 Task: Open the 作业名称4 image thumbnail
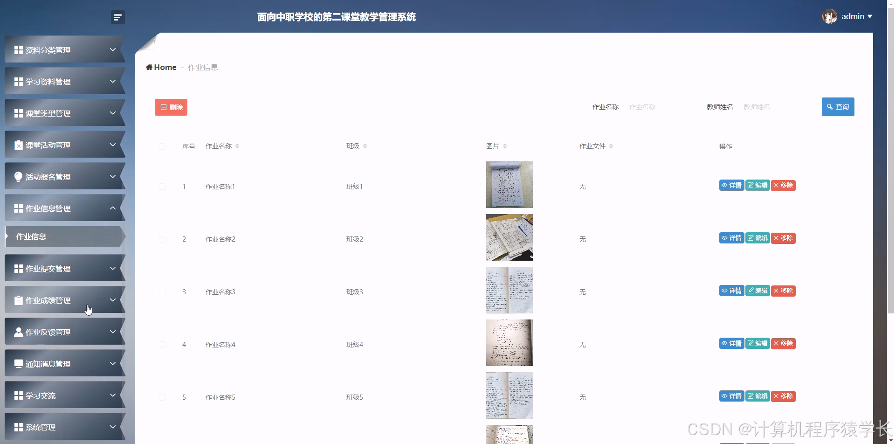pos(509,343)
